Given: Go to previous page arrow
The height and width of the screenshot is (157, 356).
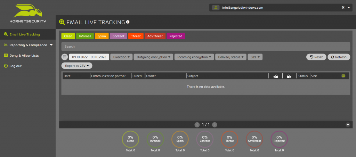Looking at the screenshot, I should (197, 125).
